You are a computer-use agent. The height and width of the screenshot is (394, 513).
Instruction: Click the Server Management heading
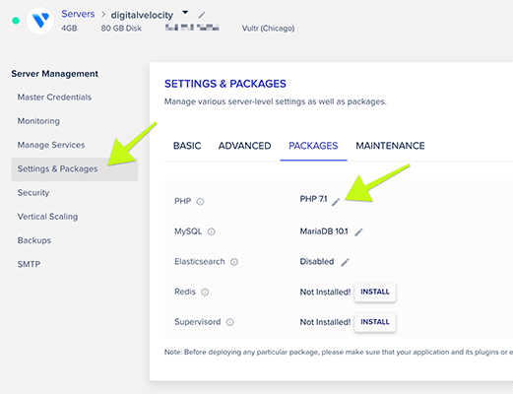click(x=54, y=74)
